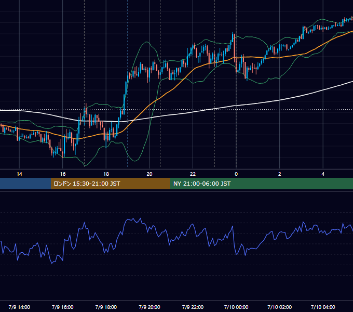Select the 16 hour axis label

(x=63, y=174)
